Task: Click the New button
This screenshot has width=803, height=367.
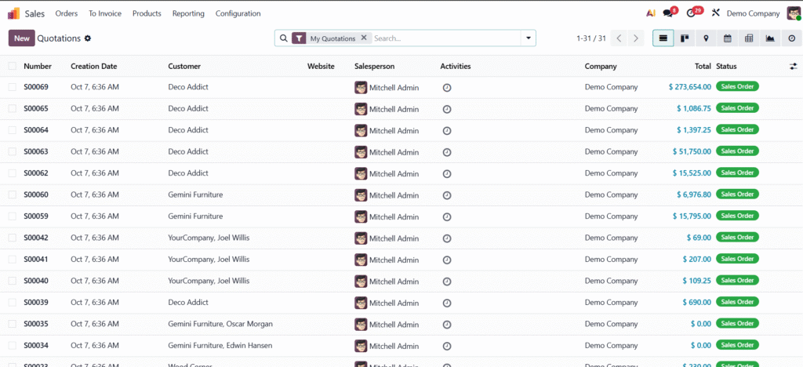Action: pos(21,38)
